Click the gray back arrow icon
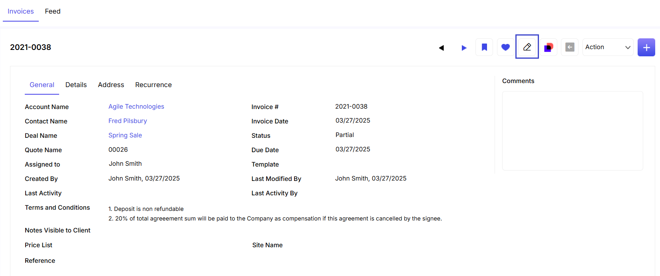This screenshot has height=276, width=660. point(570,47)
